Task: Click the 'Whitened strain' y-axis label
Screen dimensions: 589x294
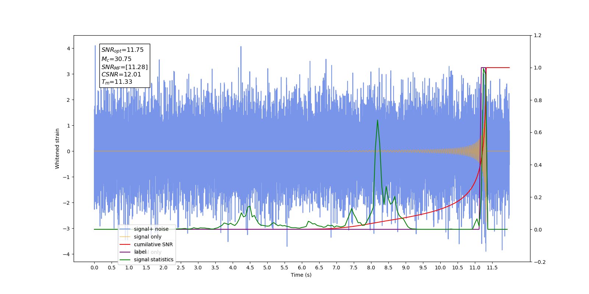Action: tap(57, 148)
